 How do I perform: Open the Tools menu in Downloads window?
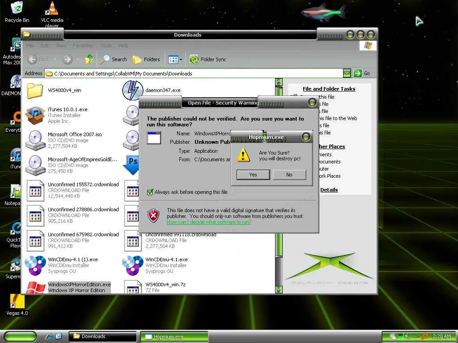(x=106, y=46)
